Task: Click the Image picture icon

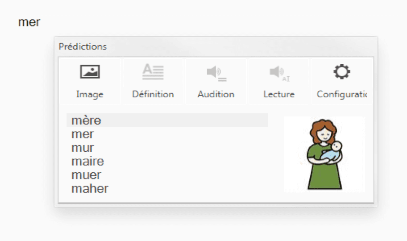Action: [x=90, y=72]
